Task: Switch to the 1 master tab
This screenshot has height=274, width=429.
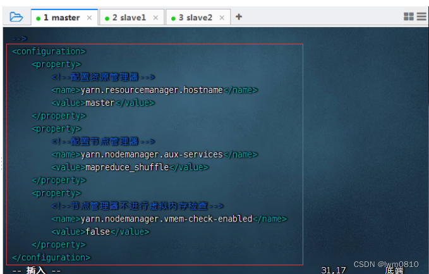Action: tap(64, 18)
